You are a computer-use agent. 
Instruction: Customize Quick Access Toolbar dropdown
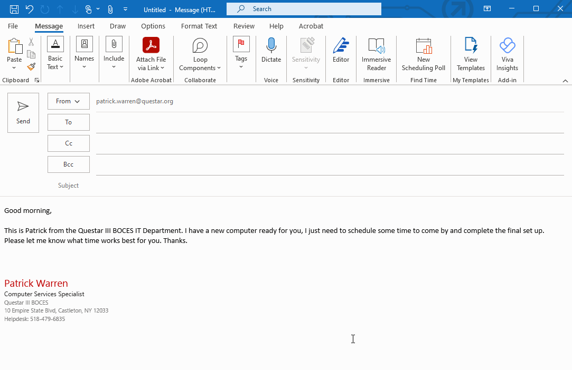click(126, 9)
